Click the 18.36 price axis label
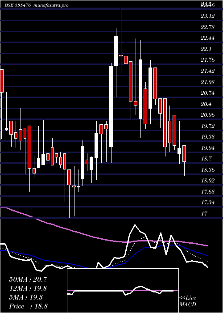 pos(208,170)
